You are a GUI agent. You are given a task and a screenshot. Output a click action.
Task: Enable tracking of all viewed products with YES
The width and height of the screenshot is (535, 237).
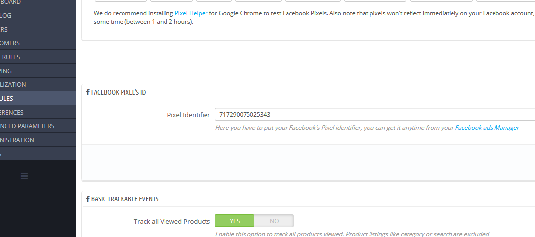coord(235,221)
